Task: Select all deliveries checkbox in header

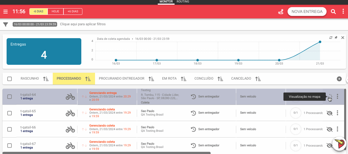Action: (x=10, y=79)
